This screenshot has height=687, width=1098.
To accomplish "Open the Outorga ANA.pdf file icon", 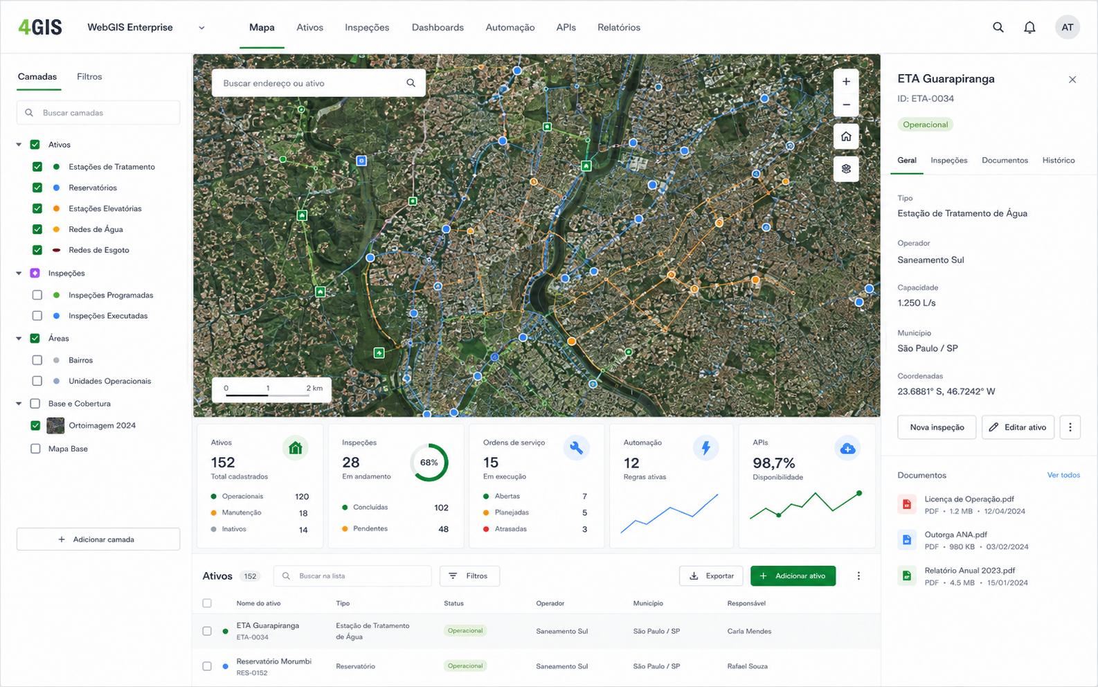I will pos(907,540).
